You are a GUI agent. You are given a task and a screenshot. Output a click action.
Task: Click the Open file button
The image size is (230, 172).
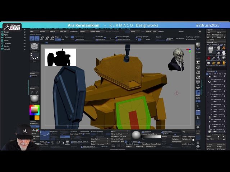34,32
